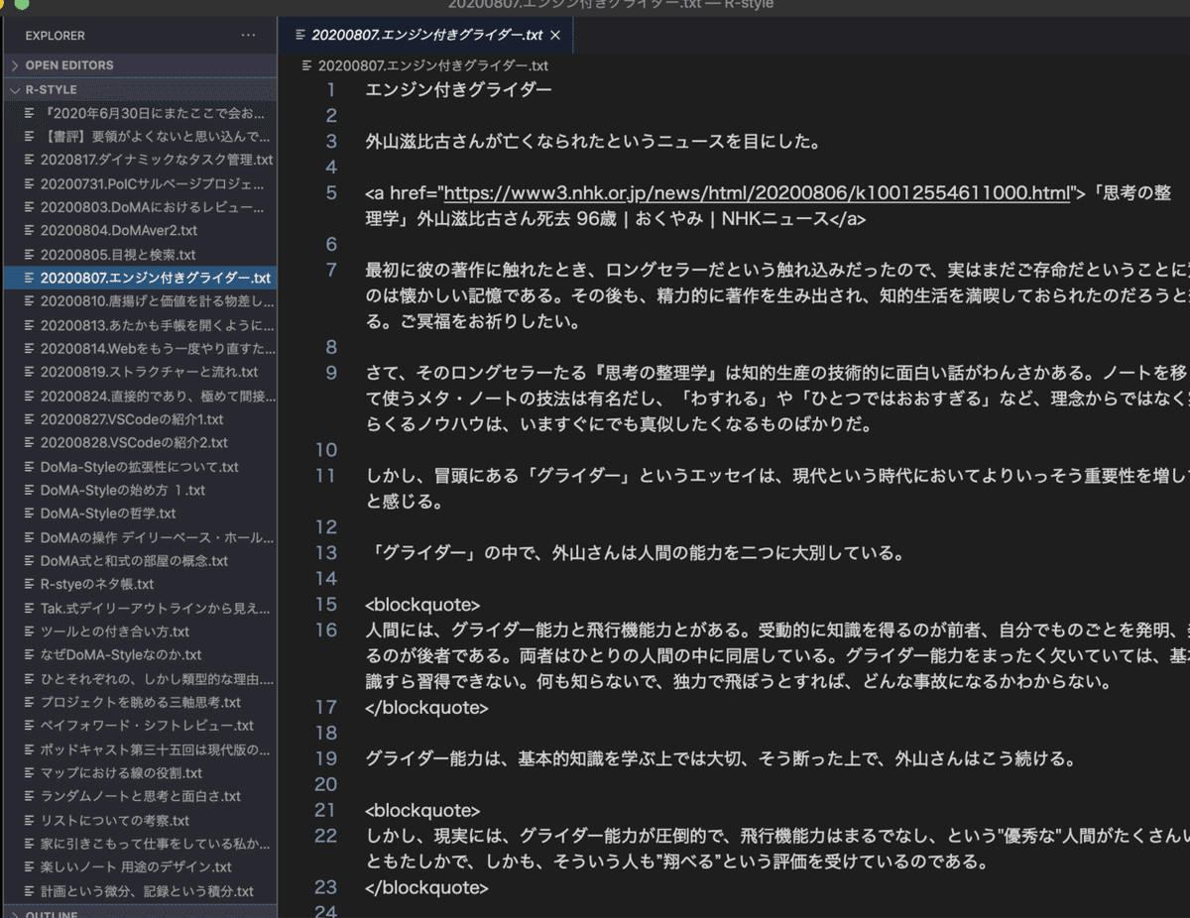Open 20200814.Webをもう一度やり直すた… file
This screenshot has width=1190, height=918.
(x=140, y=349)
